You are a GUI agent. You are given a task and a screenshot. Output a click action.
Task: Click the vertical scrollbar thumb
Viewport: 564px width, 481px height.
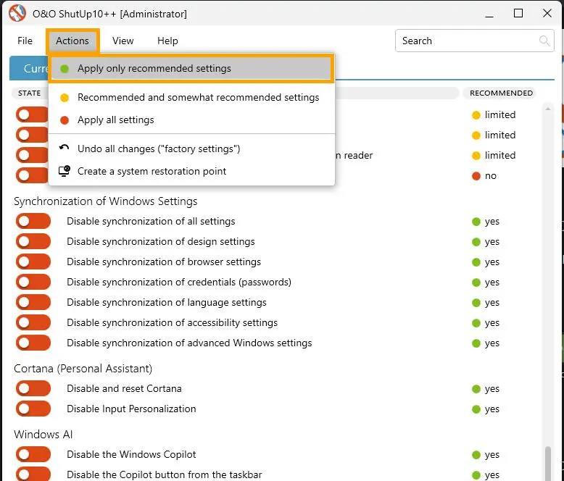548,464
